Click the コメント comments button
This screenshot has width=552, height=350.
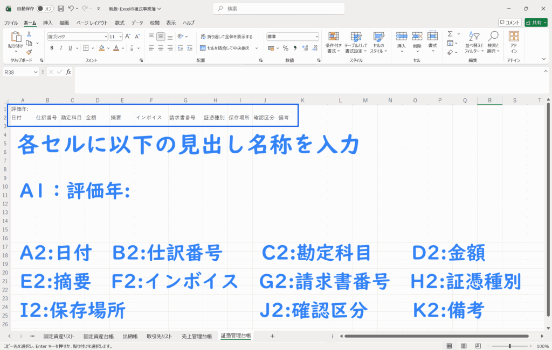click(x=509, y=23)
